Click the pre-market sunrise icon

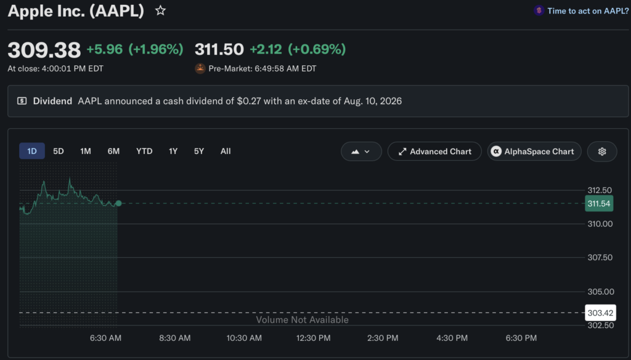[200, 68]
